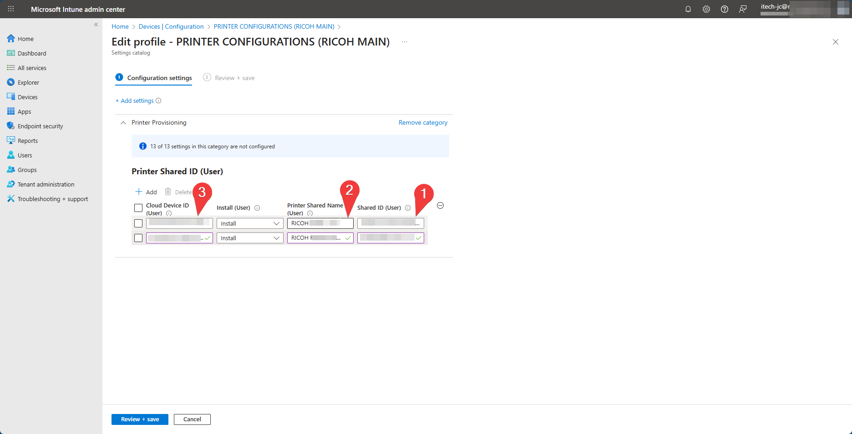The height and width of the screenshot is (434, 852).
Task: Open Endpoint security in the sidebar
Action: [x=40, y=126]
